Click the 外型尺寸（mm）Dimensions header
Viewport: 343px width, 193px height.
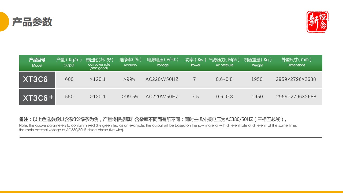pyautogui.click(x=296, y=62)
